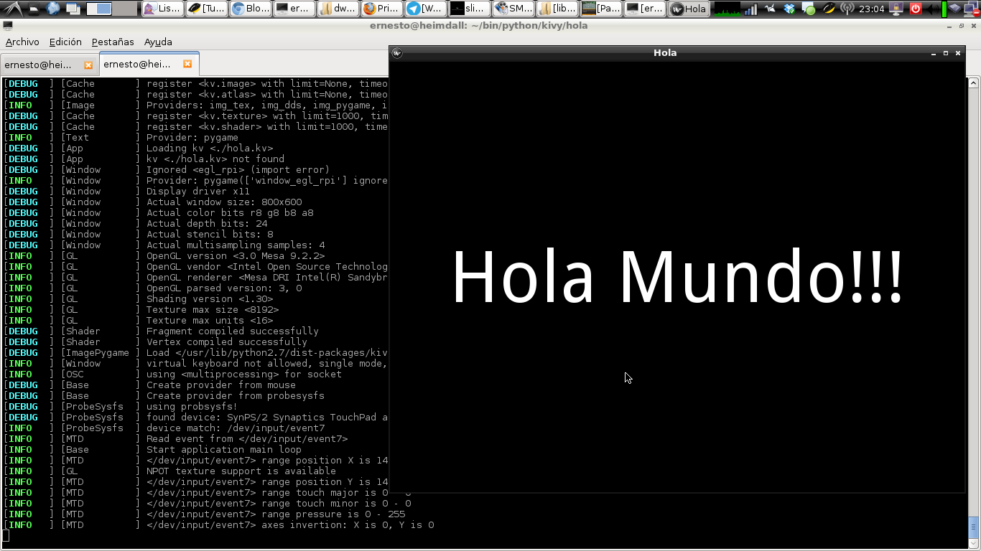Open the Ayuda menu
The width and height of the screenshot is (981, 551).
[158, 42]
